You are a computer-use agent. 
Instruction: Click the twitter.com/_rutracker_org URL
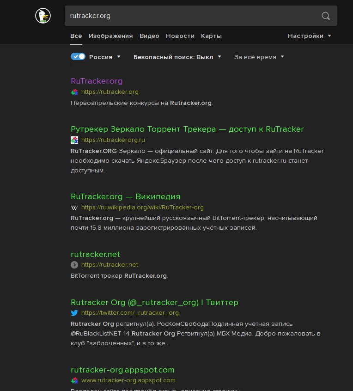pyautogui.click(x=130, y=313)
